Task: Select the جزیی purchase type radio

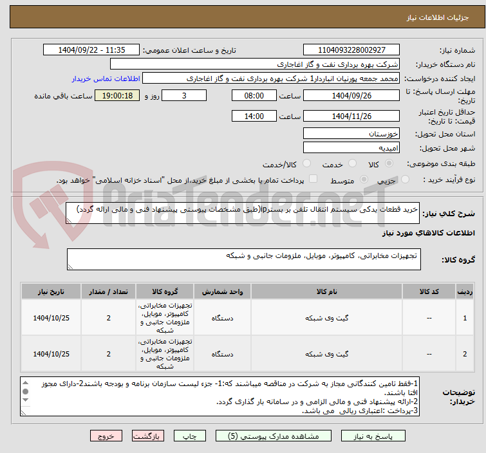Action: [x=405, y=179]
